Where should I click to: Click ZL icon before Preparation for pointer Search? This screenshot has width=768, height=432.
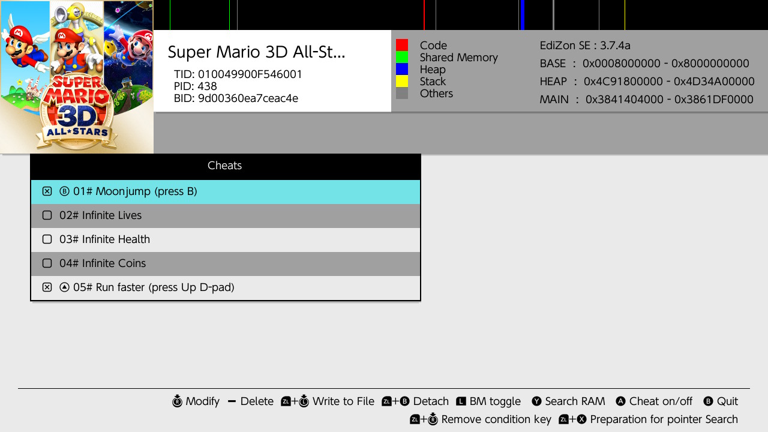563,419
